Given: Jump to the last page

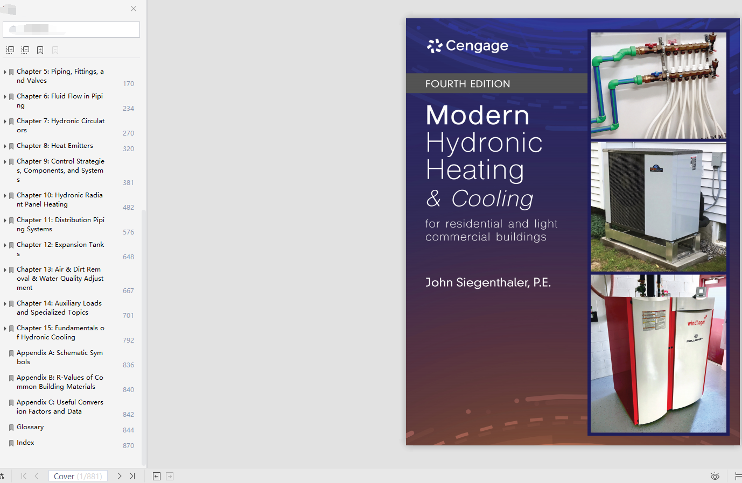Looking at the screenshot, I should [132, 476].
